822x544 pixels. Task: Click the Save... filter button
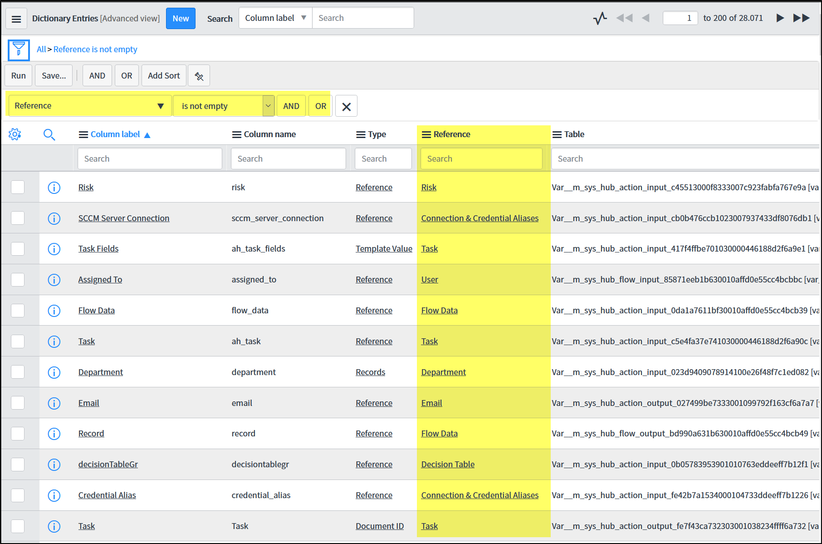(54, 76)
